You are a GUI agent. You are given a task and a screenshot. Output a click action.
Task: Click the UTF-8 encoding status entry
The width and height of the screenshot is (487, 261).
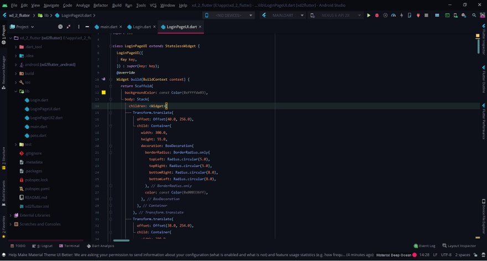pyautogui.click(x=446, y=255)
